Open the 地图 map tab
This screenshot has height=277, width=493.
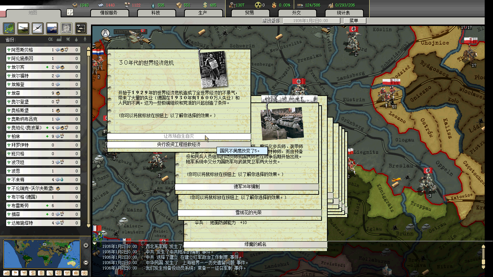33,13
